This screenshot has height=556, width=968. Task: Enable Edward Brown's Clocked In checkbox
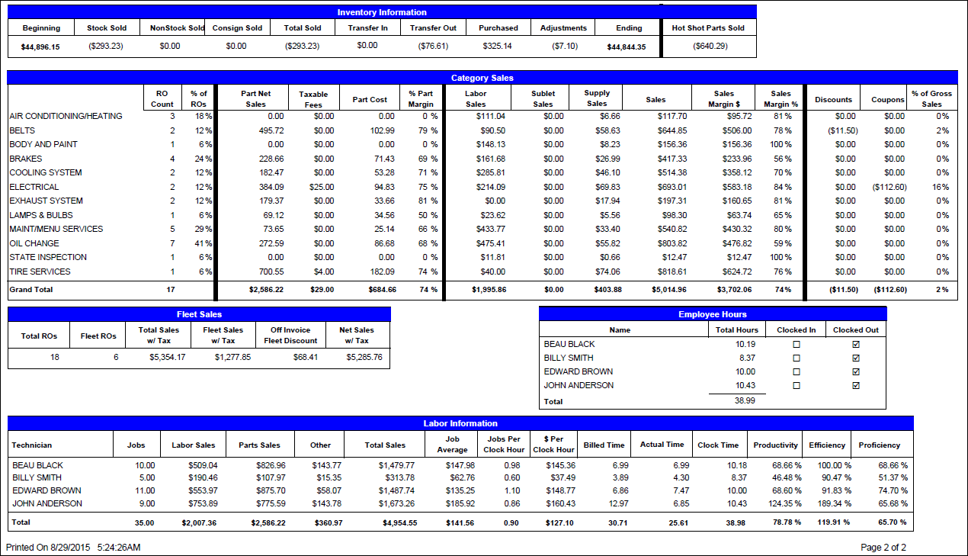[x=795, y=371]
